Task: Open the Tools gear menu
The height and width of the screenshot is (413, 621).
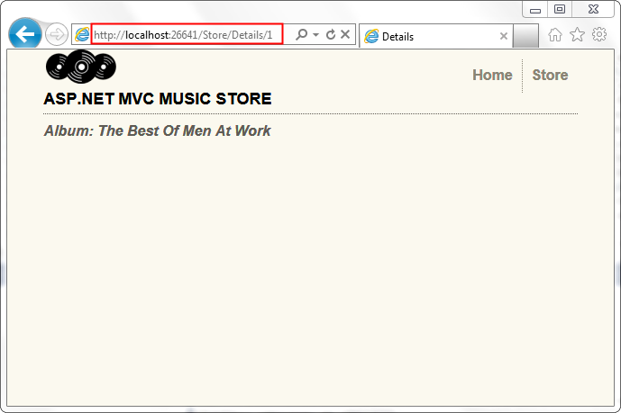Action: (599, 35)
